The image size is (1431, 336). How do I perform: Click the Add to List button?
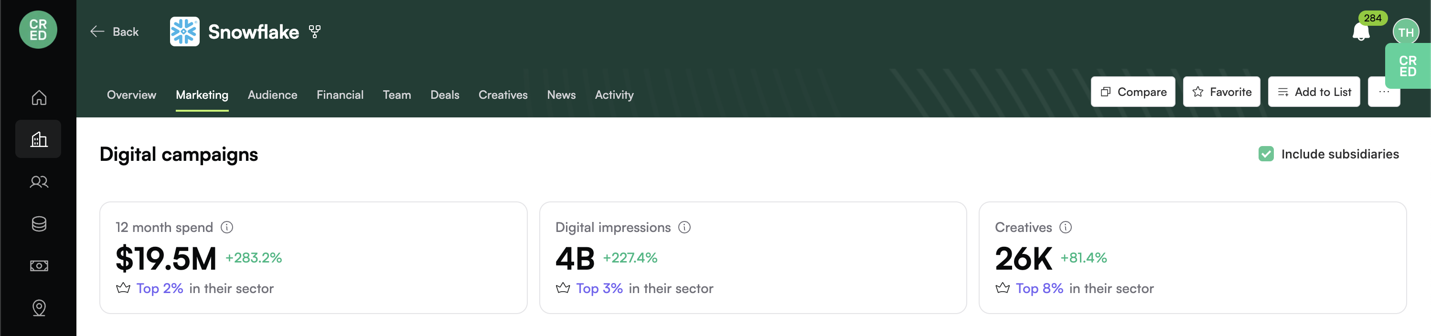point(1314,92)
